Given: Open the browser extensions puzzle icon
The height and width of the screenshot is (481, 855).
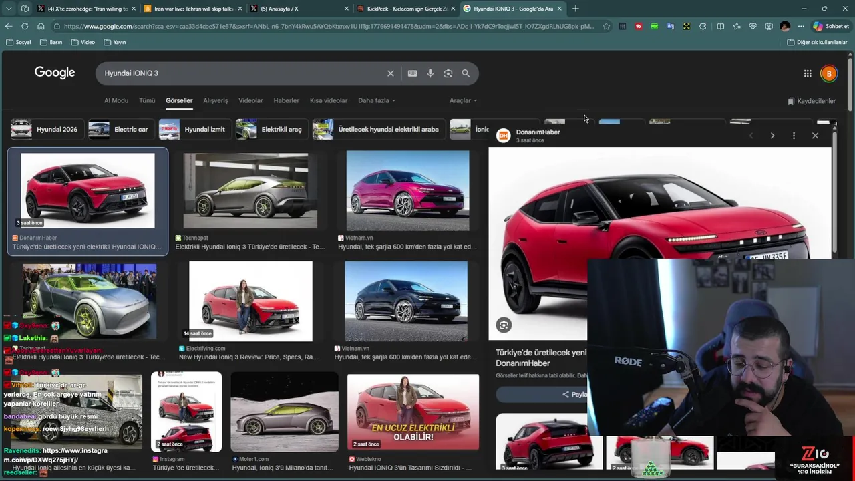Looking at the screenshot, I should point(703,26).
